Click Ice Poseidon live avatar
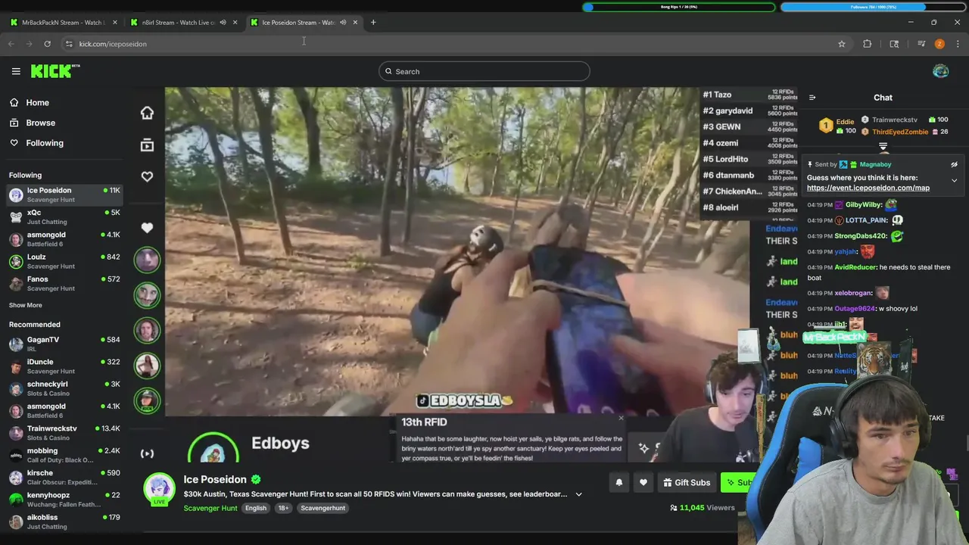This screenshot has height=545, width=969. (160, 490)
